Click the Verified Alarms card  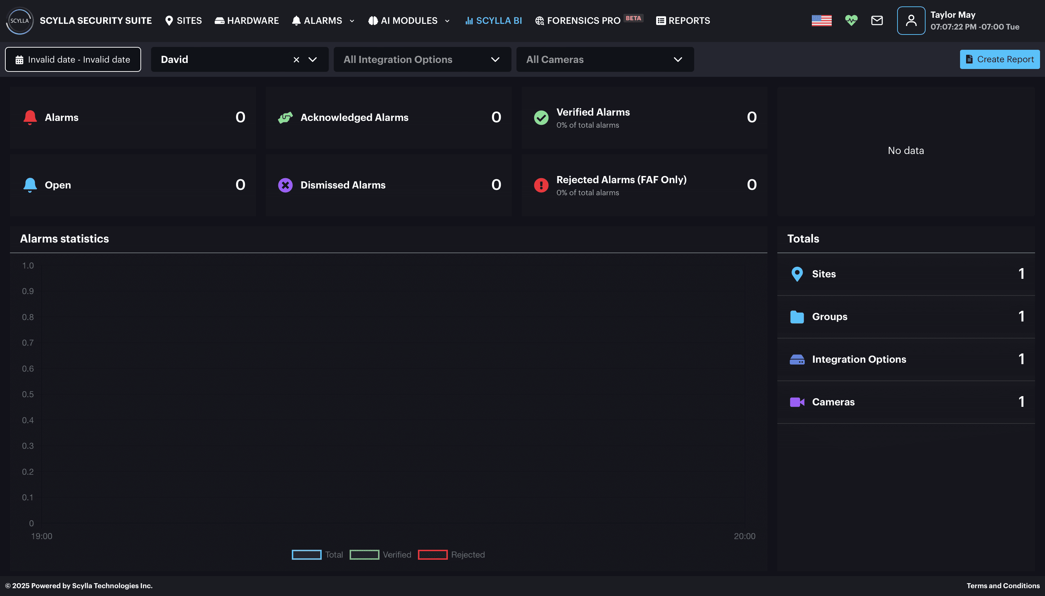click(x=644, y=117)
